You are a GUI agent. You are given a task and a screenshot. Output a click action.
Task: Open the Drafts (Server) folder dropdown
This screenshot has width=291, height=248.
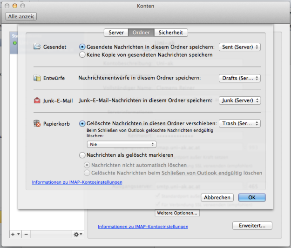click(x=239, y=78)
